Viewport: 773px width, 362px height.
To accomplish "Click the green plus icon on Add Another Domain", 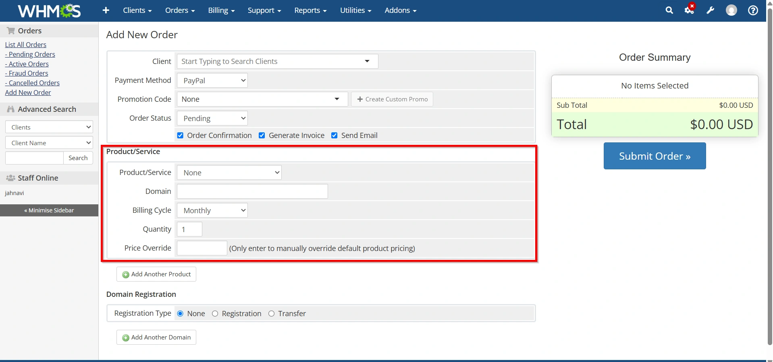I will pos(126,337).
